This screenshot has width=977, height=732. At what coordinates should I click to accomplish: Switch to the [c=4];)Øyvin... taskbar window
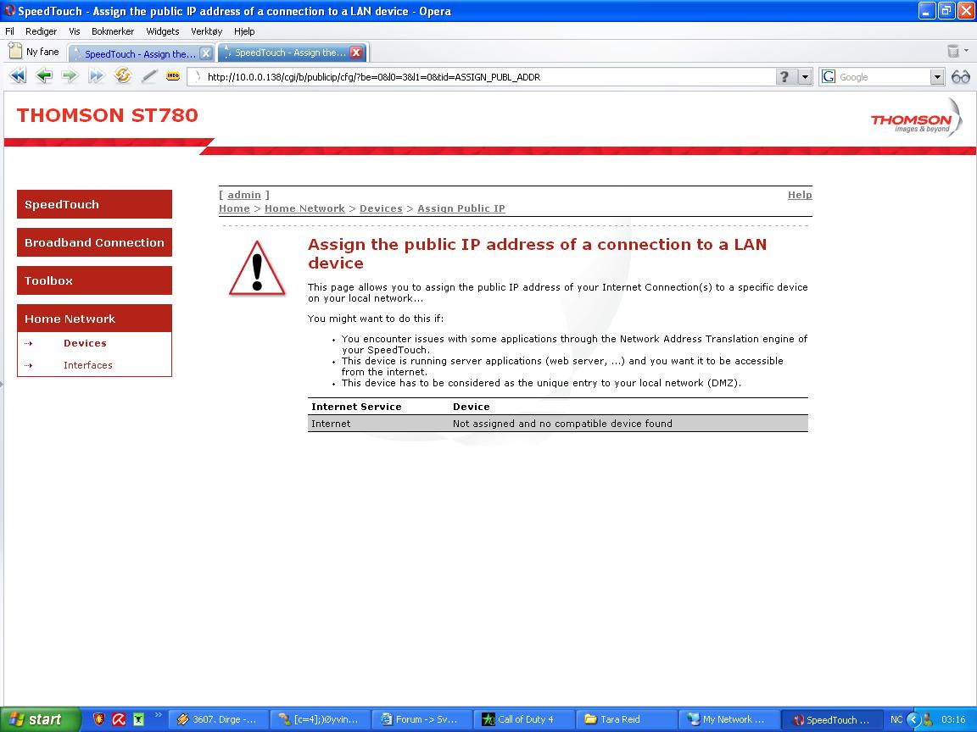321,719
